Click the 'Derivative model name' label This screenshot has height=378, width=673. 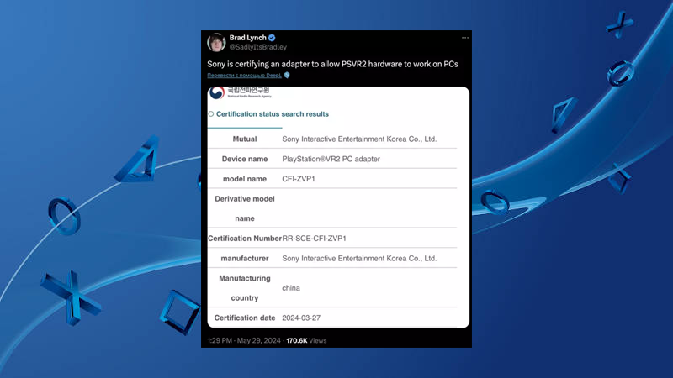245,208
